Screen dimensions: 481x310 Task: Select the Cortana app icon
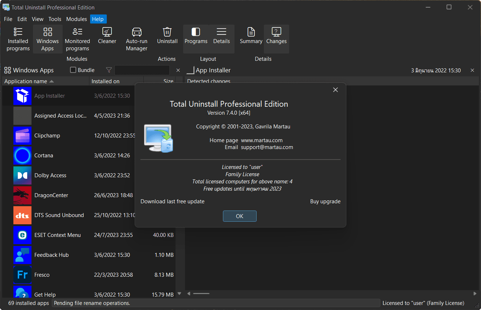[22, 156]
